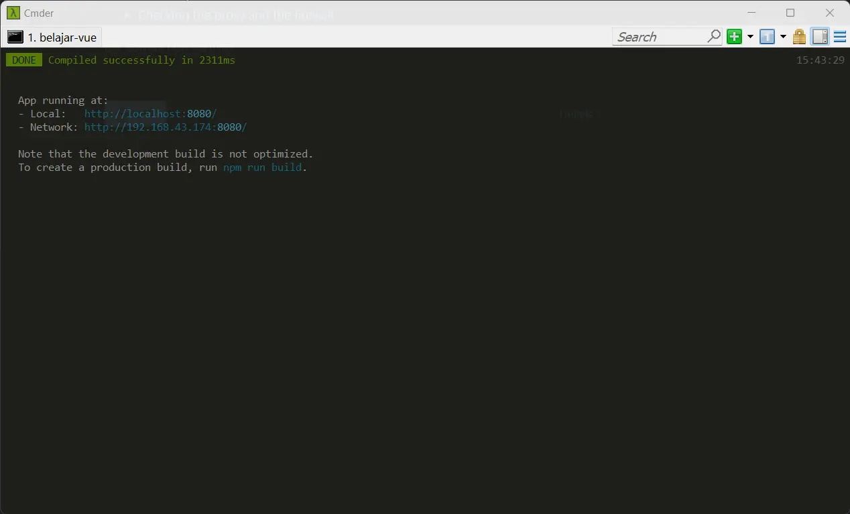
Task: Expand the active consoles list arrow
Action: pyautogui.click(x=783, y=37)
